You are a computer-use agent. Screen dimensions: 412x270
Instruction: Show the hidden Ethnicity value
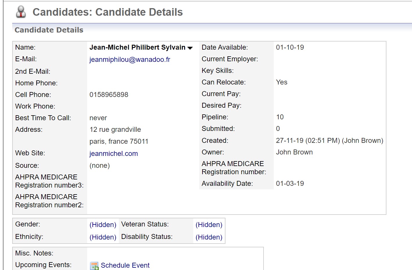(103, 237)
